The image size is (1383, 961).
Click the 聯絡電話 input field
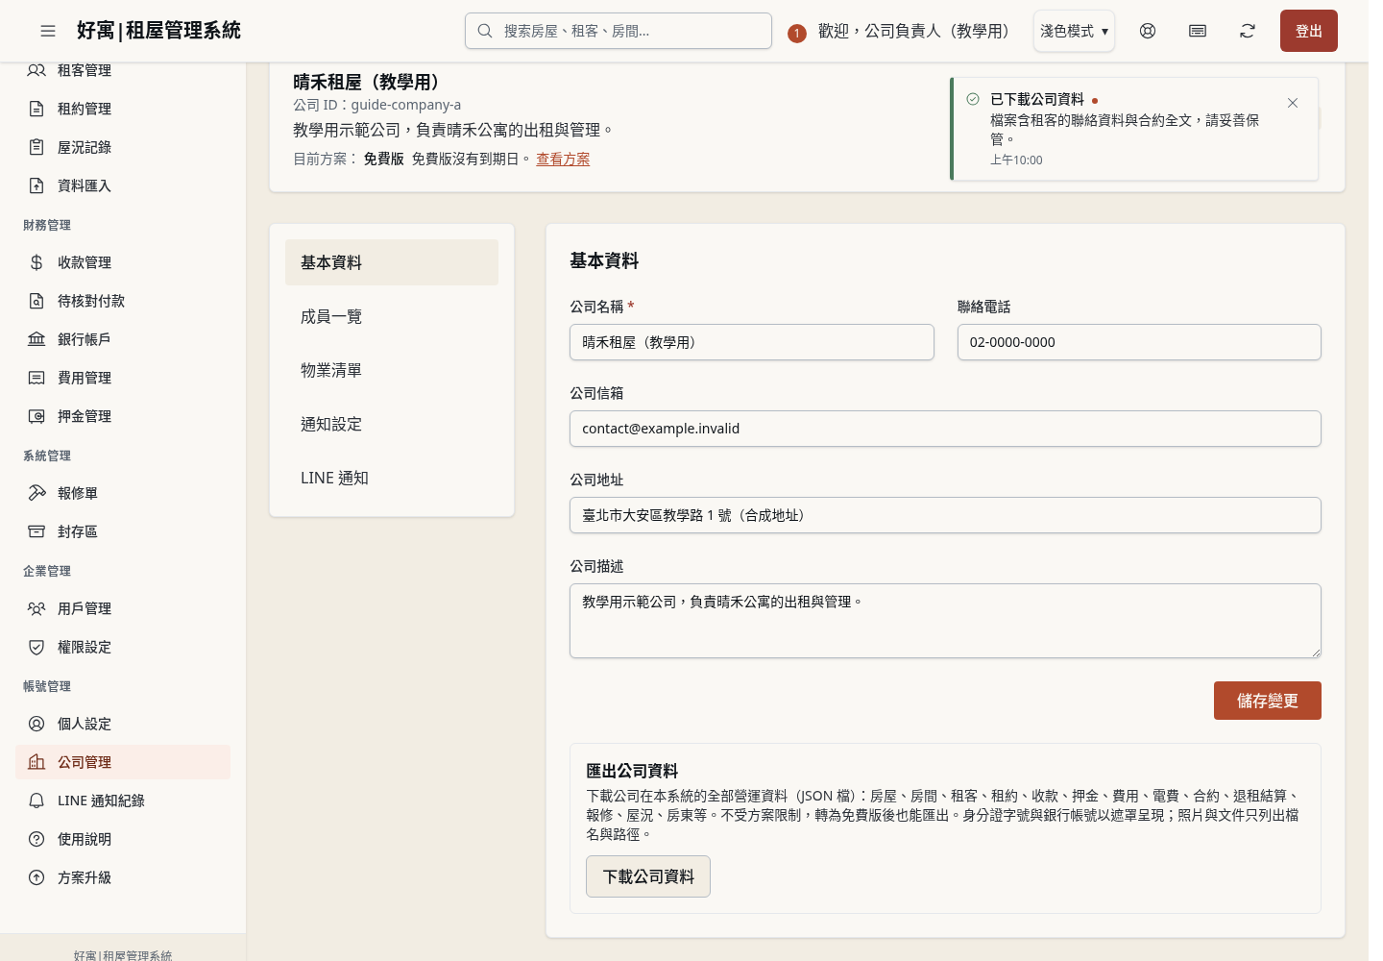point(1139,342)
